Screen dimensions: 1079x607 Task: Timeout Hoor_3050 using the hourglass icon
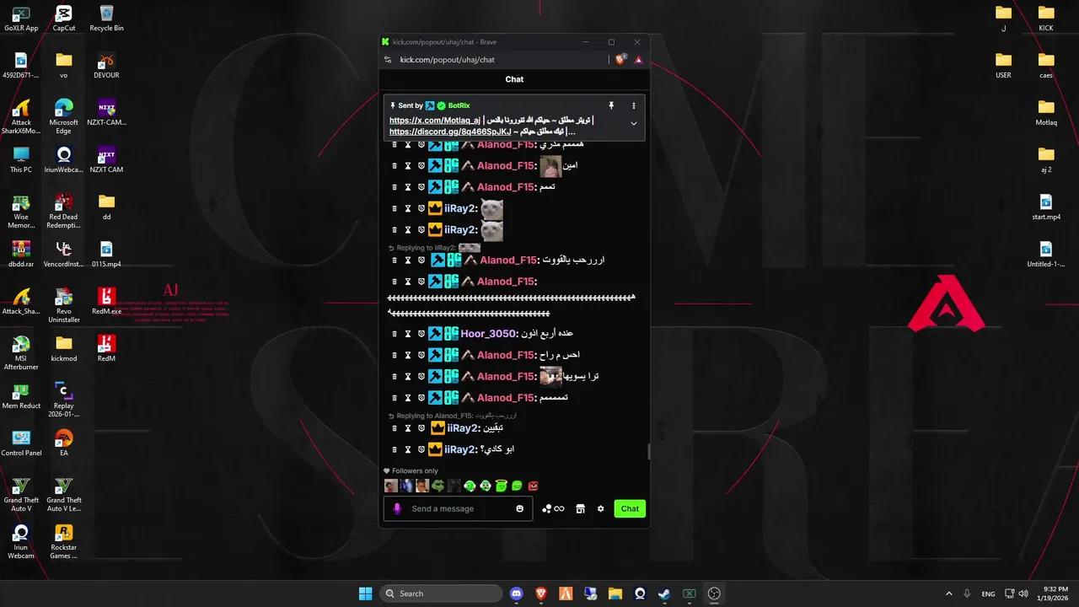[408, 334]
